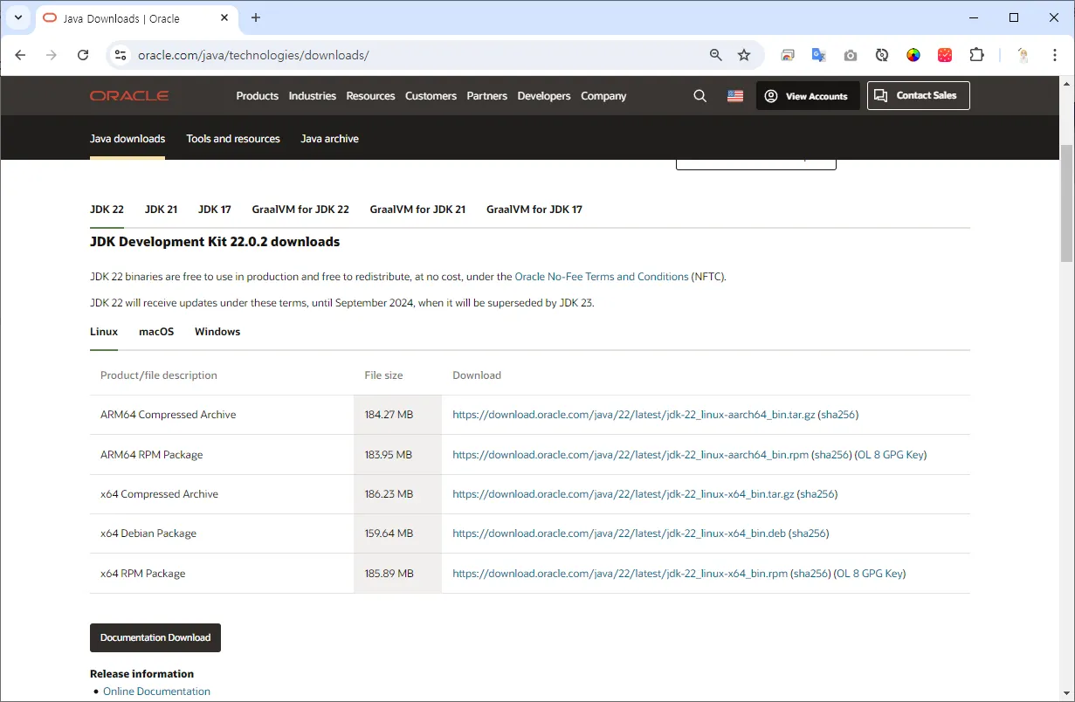Viewport: 1075px width, 702px height.
Task: Download the linux-x64 tar.gz archive link
Action: [x=624, y=494]
